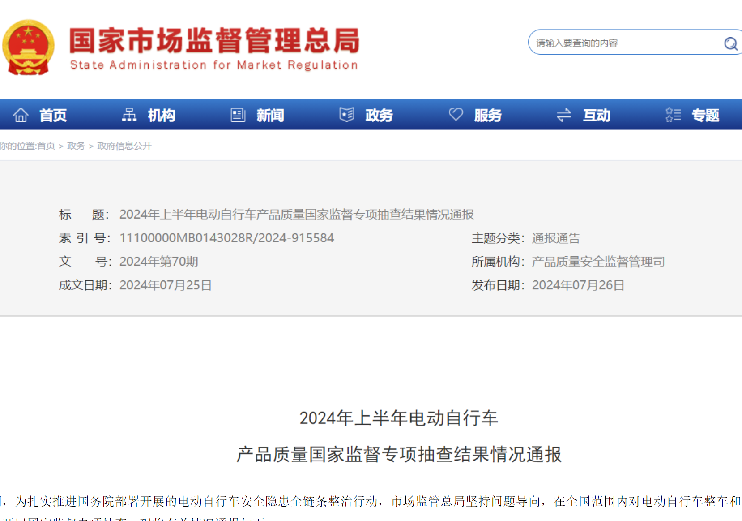This screenshot has height=521, width=742.
Task: Click the heart icon beside 服务
Action: click(x=456, y=115)
